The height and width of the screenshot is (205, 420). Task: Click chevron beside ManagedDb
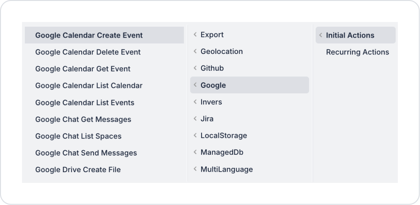point(195,152)
